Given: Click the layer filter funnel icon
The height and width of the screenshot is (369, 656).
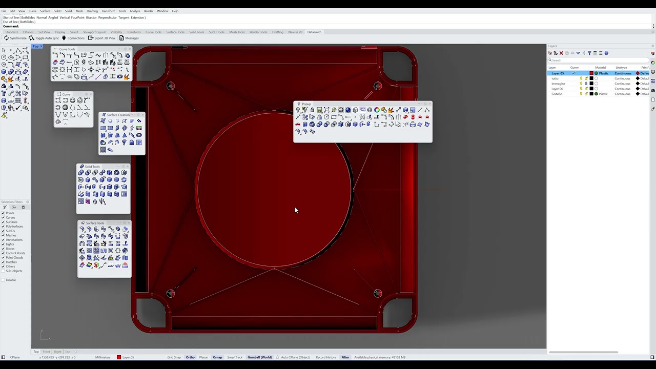Looking at the screenshot, I should pos(589,53).
